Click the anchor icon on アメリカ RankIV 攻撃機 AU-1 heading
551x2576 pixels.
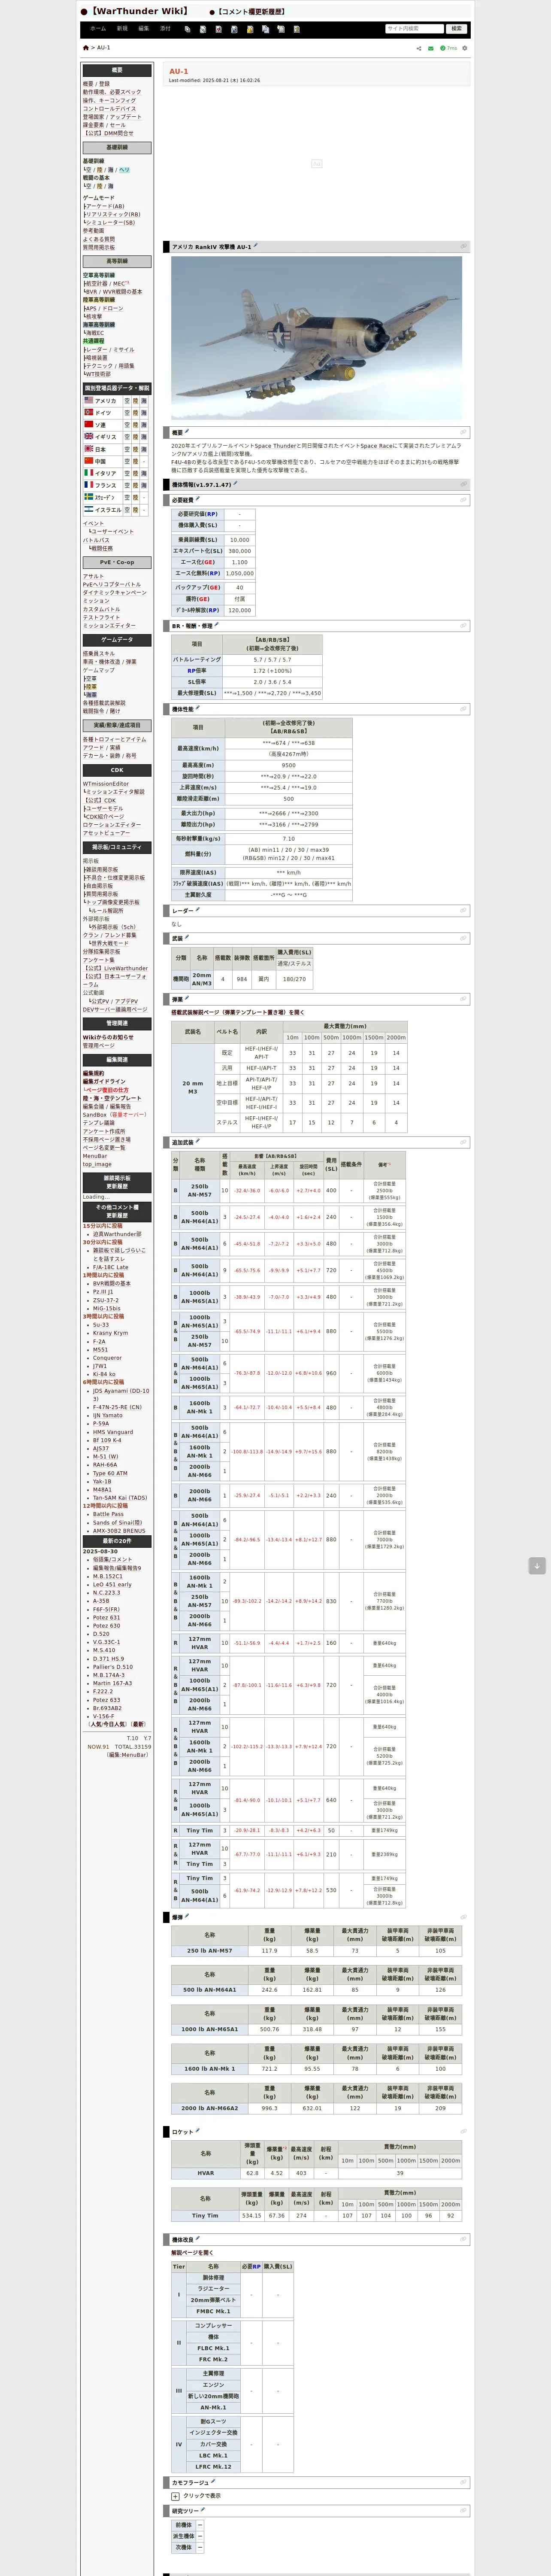[464, 246]
